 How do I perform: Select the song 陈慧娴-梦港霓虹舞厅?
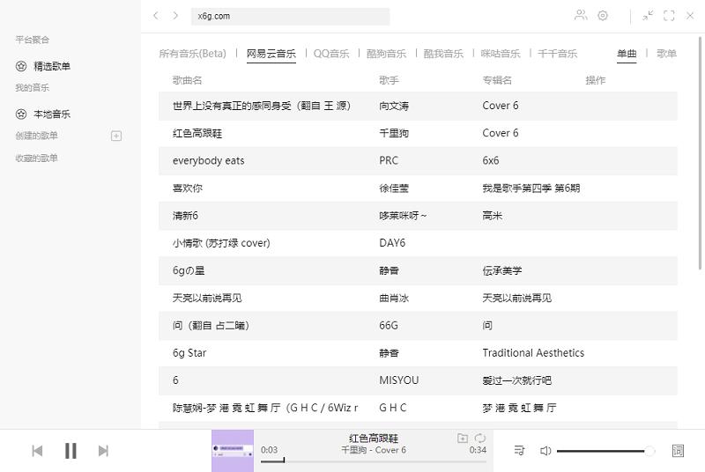[265, 408]
